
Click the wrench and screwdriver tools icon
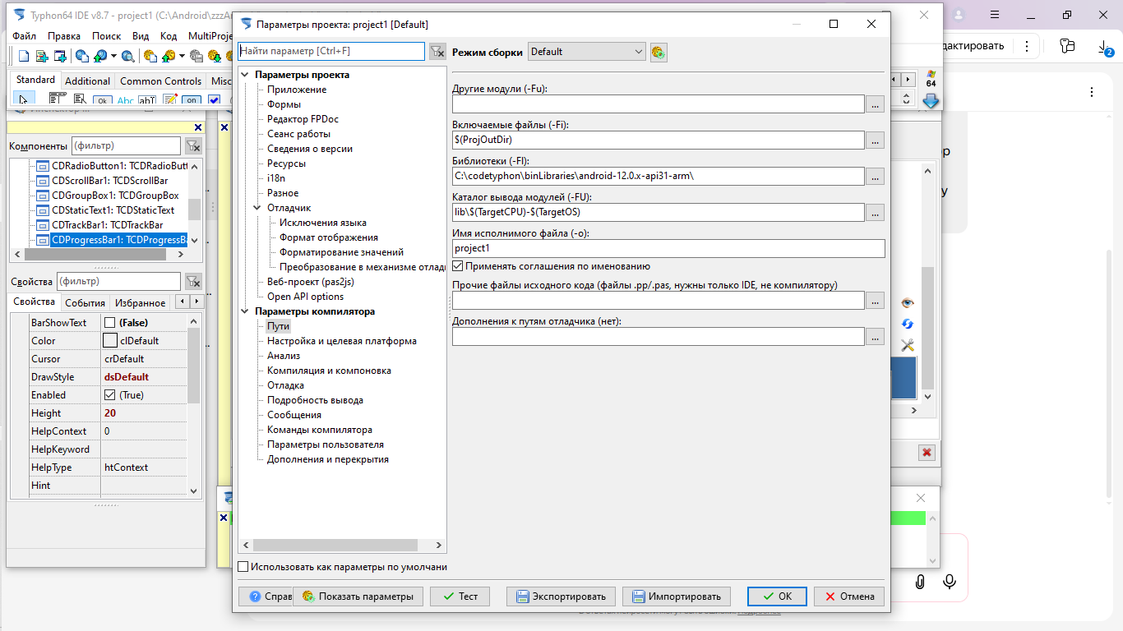[x=908, y=346]
